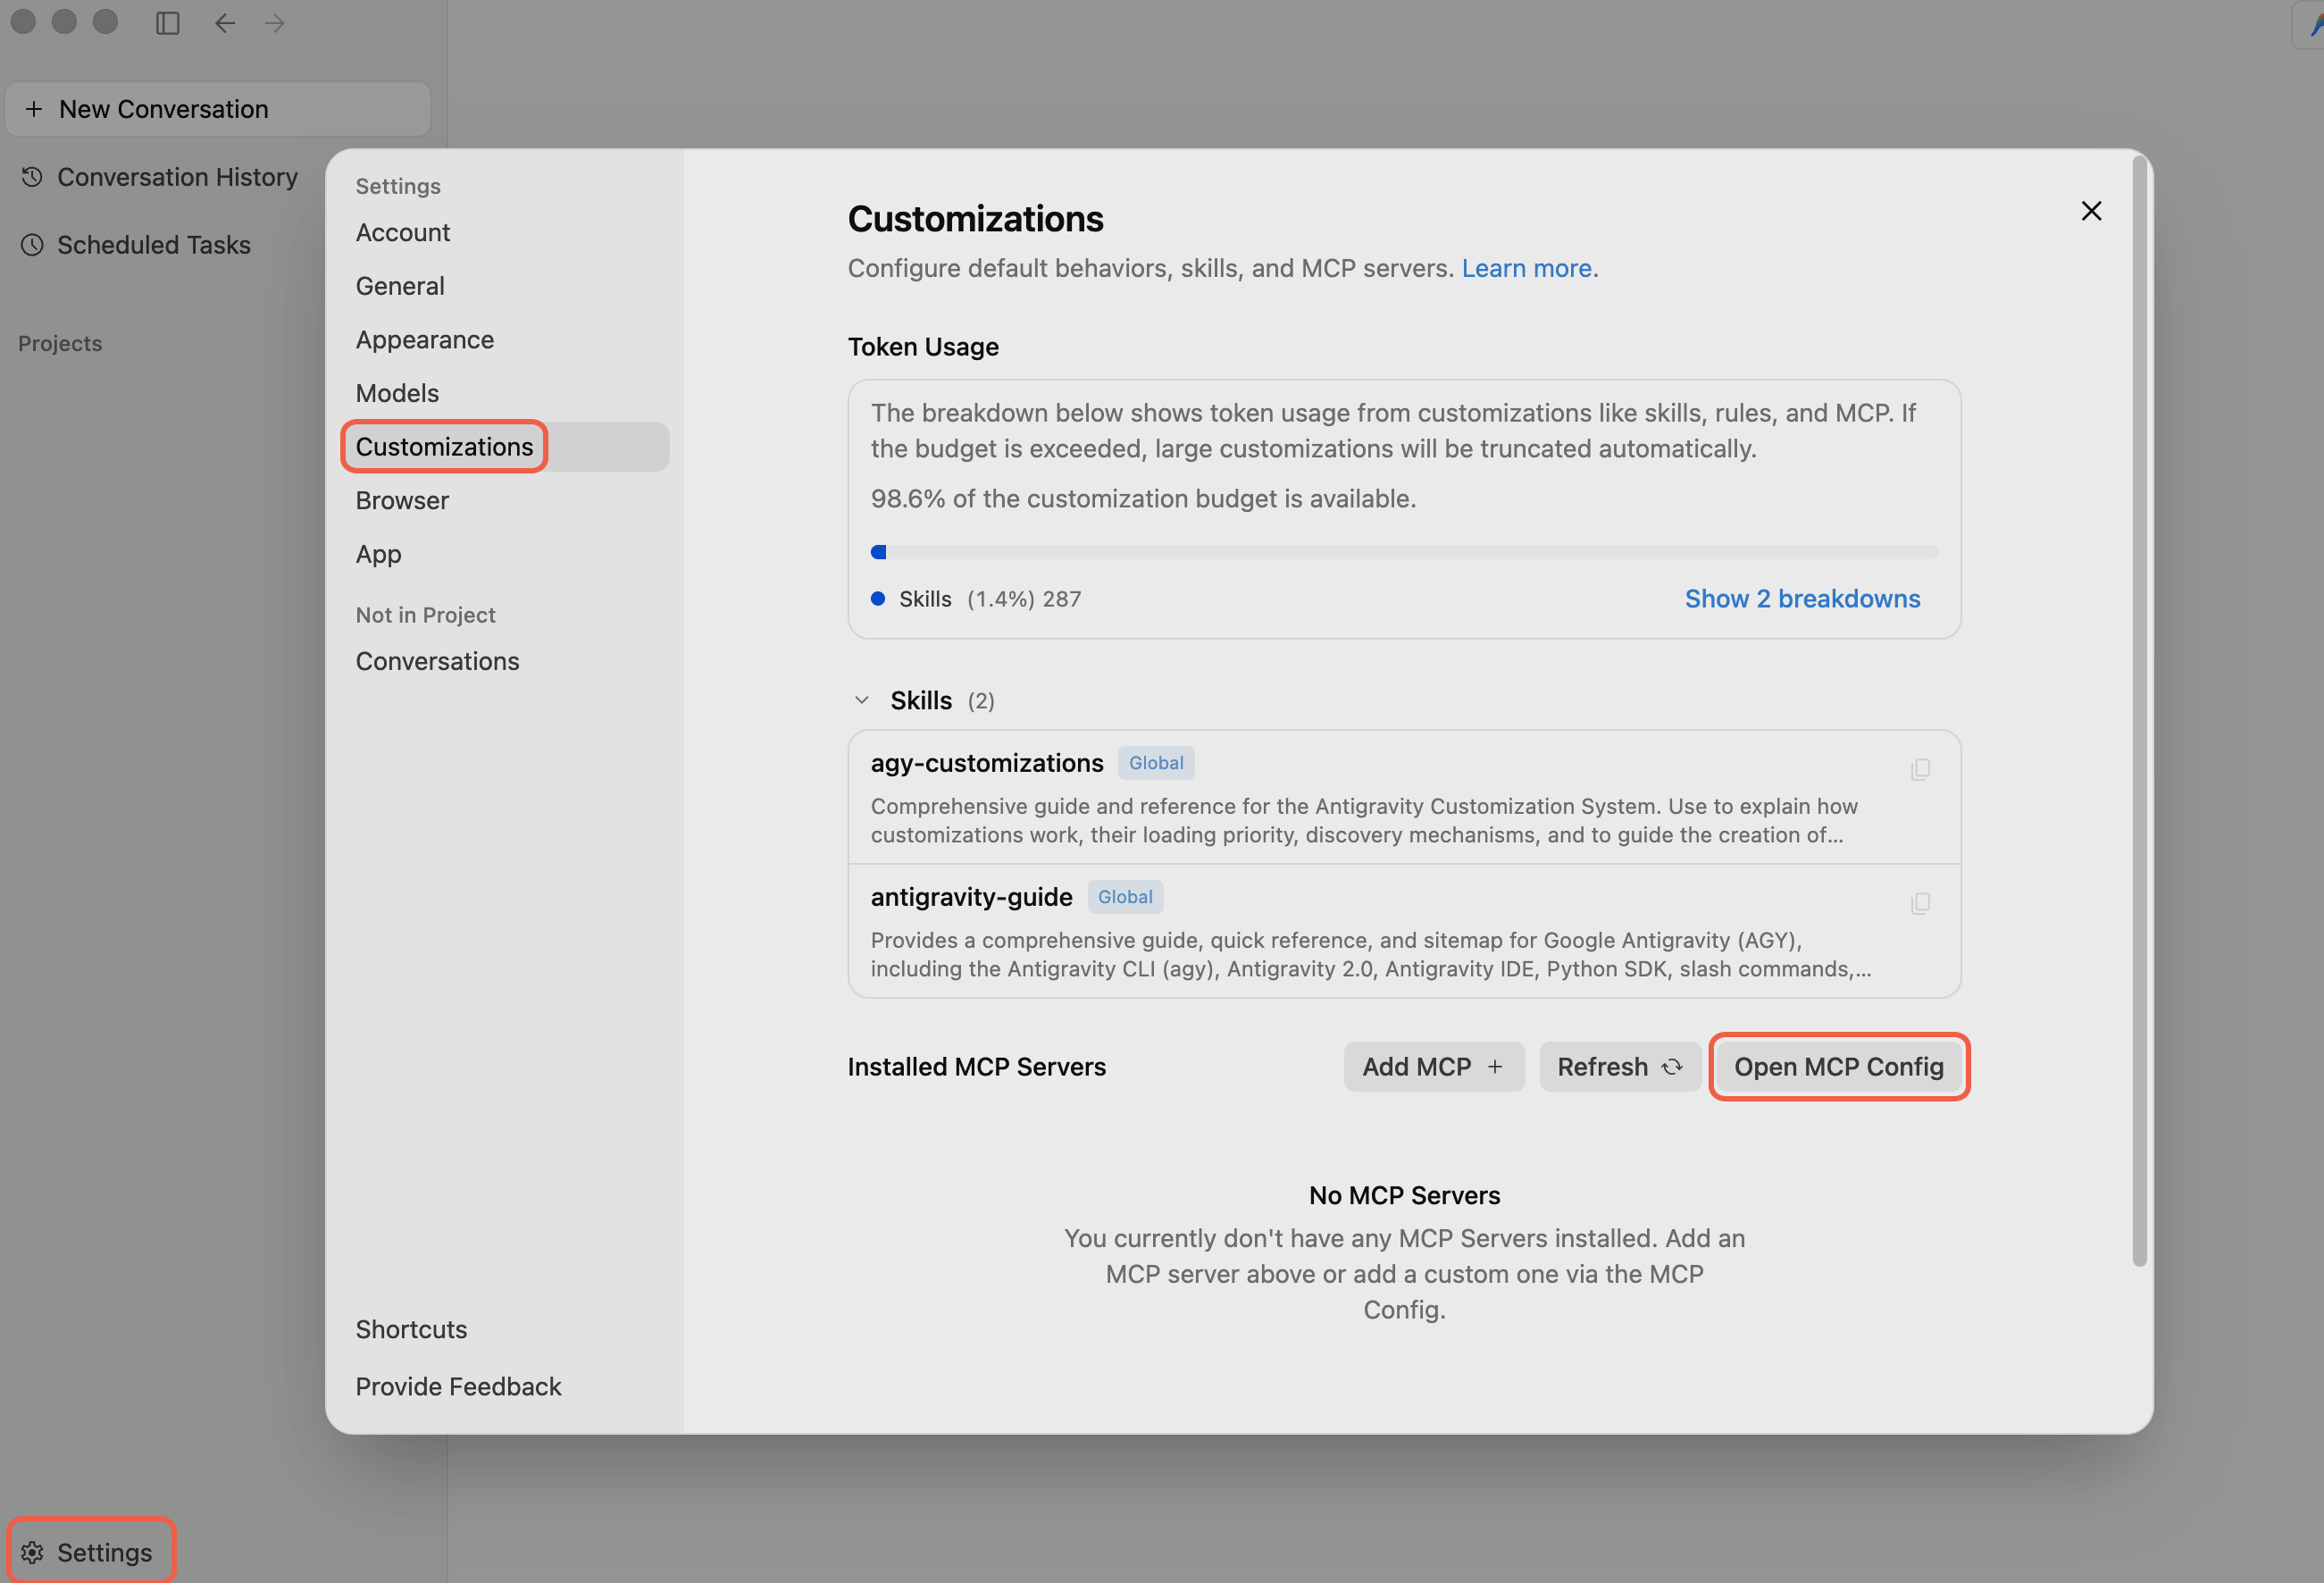The height and width of the screenshot is (1583, 2324).
Task: Toggle the sidebar panel icon
Action: tap(168, 23)
